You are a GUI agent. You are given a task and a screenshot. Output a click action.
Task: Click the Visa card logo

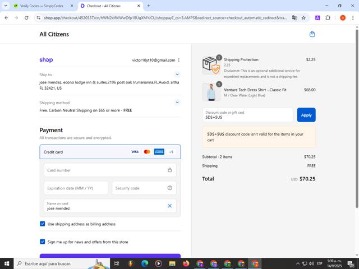(x=135, y=152)
